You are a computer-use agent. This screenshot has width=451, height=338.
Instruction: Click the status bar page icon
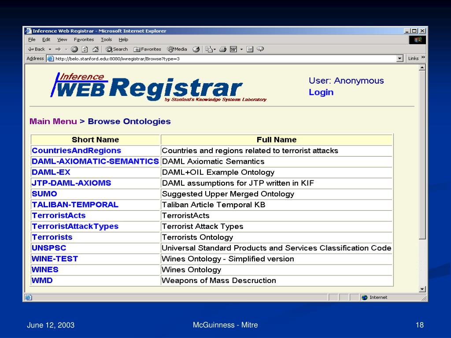(29, 298)
